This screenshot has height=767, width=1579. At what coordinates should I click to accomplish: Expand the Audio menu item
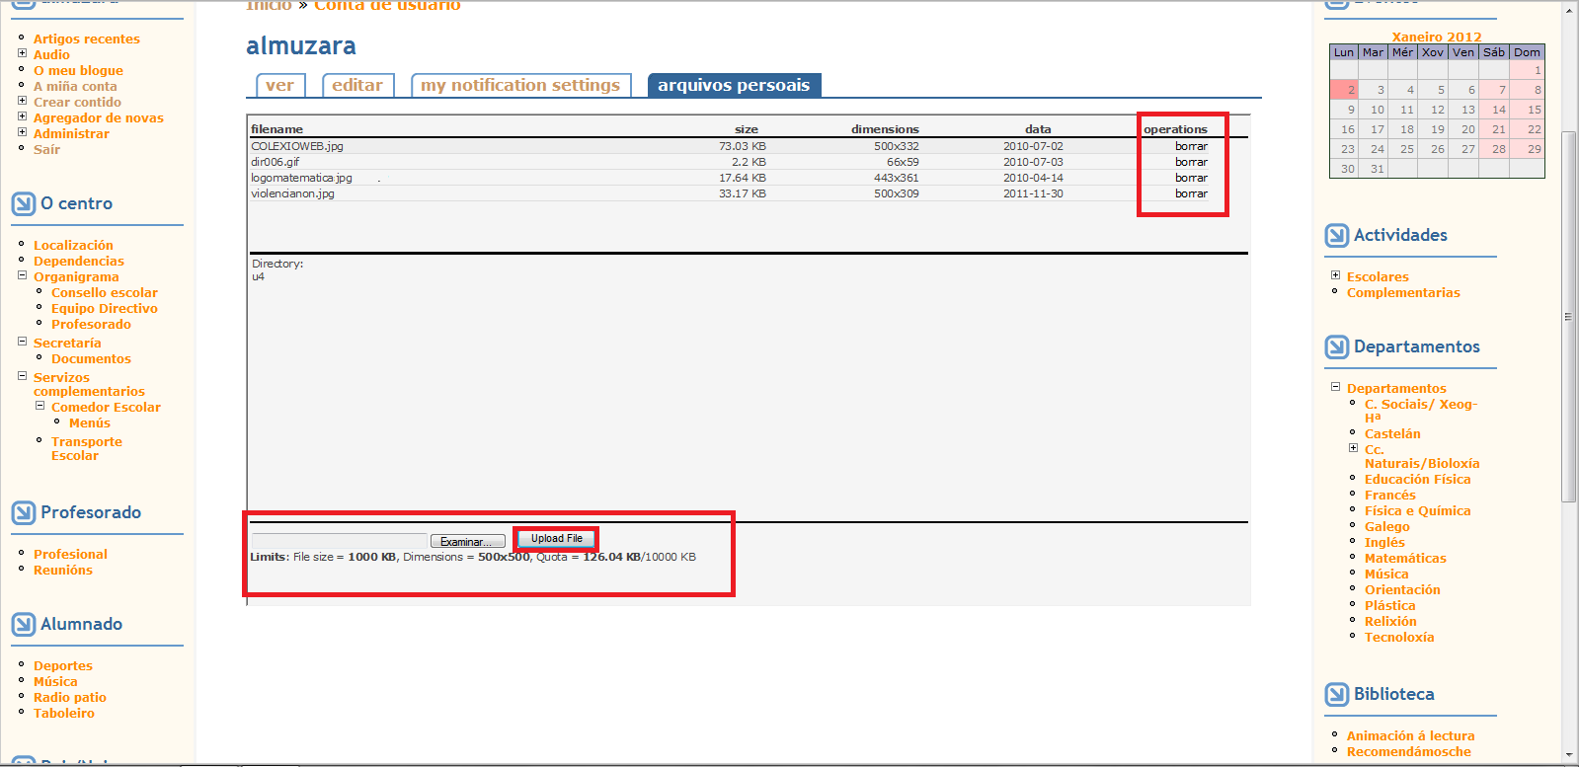pyautogui.click(x=22, y=53)
